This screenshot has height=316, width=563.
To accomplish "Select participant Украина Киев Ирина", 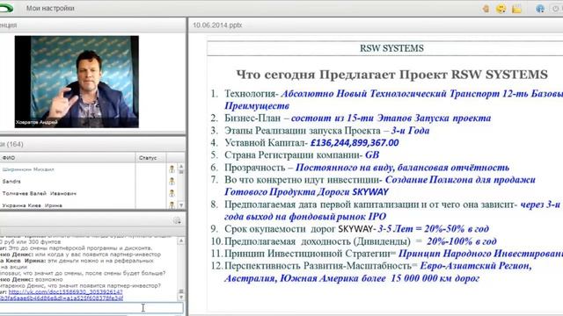I will (33, 205).
